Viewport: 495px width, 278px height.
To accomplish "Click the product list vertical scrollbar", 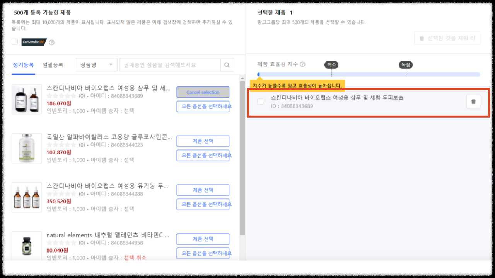I will click(242, 158).
